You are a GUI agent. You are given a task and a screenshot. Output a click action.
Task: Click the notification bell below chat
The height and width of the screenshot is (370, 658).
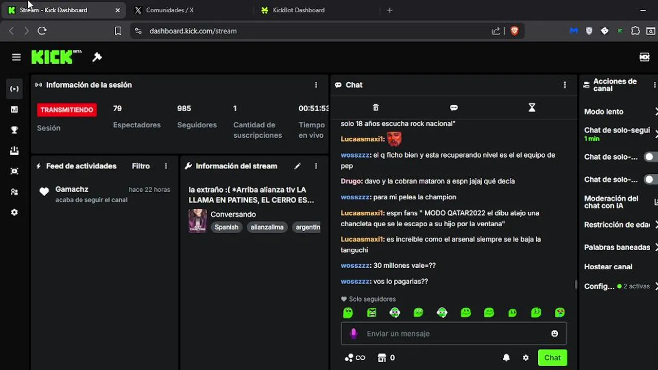tap(506, 358)
